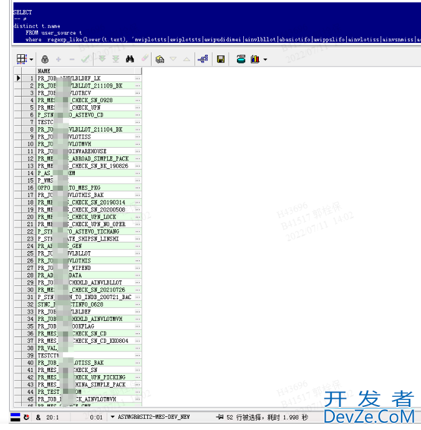Select the cell ending with HKHLD_AINVLOTMVH
The height and width of the screenshot is (430, 421).
[x=85, y=319]
